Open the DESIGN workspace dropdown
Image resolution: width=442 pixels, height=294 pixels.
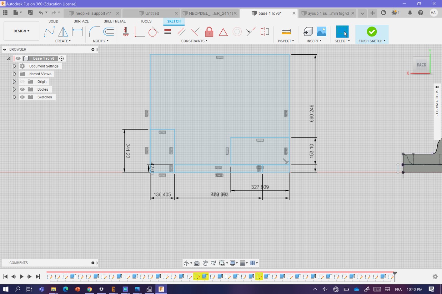tap(21, 31)
